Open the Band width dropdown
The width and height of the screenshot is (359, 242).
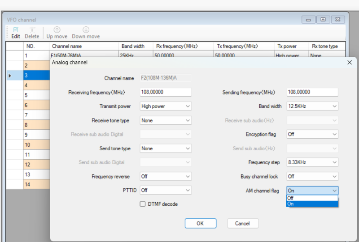[x=312, y=106]
